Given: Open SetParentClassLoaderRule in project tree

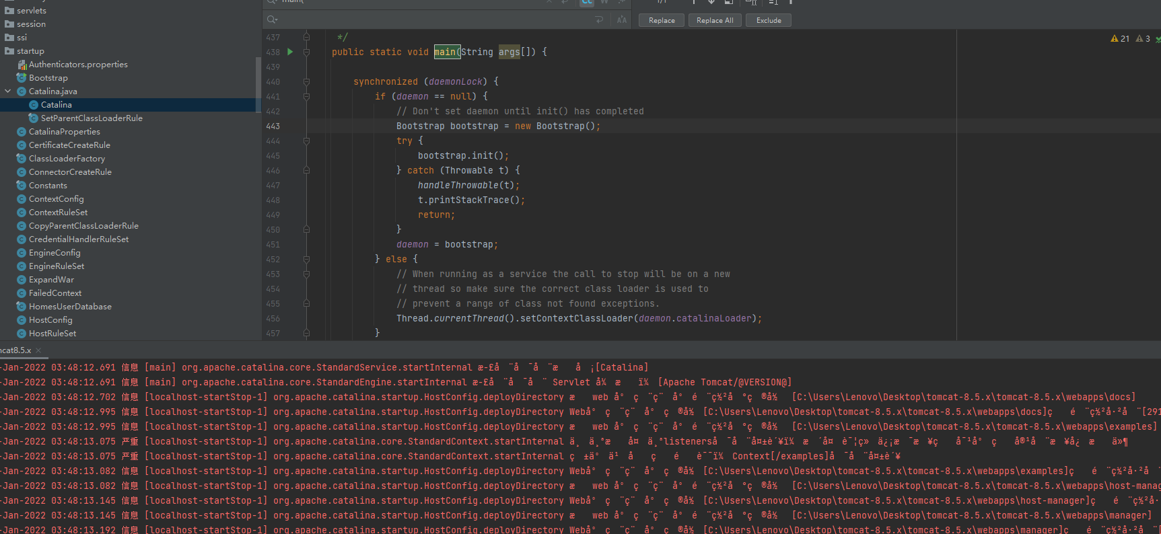Looking at the screenshot, I should pyautogui.click(x=91, y=118).
